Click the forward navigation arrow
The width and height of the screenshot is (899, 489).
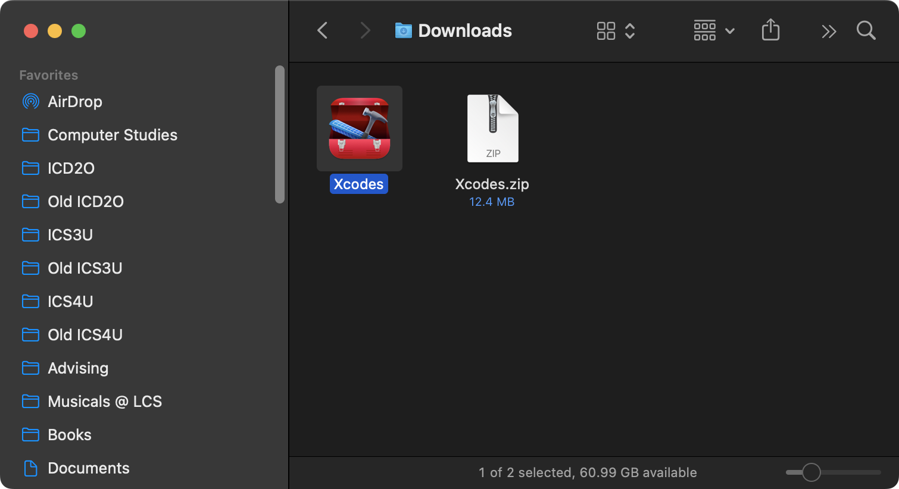point(365,30)
